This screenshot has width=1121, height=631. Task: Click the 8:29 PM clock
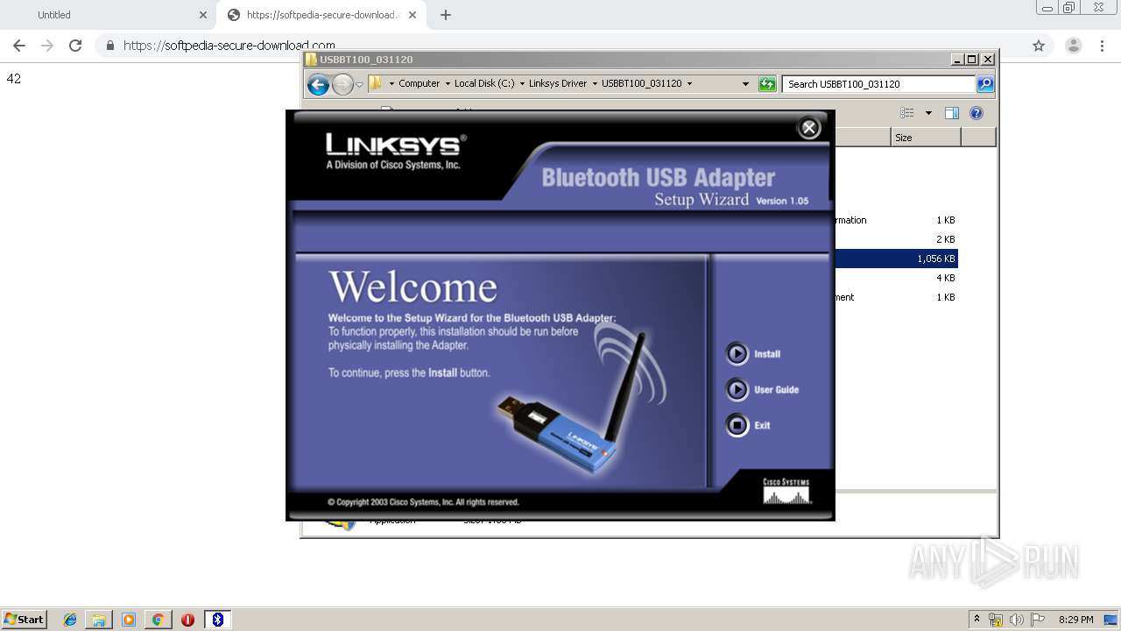(1075, 620)
